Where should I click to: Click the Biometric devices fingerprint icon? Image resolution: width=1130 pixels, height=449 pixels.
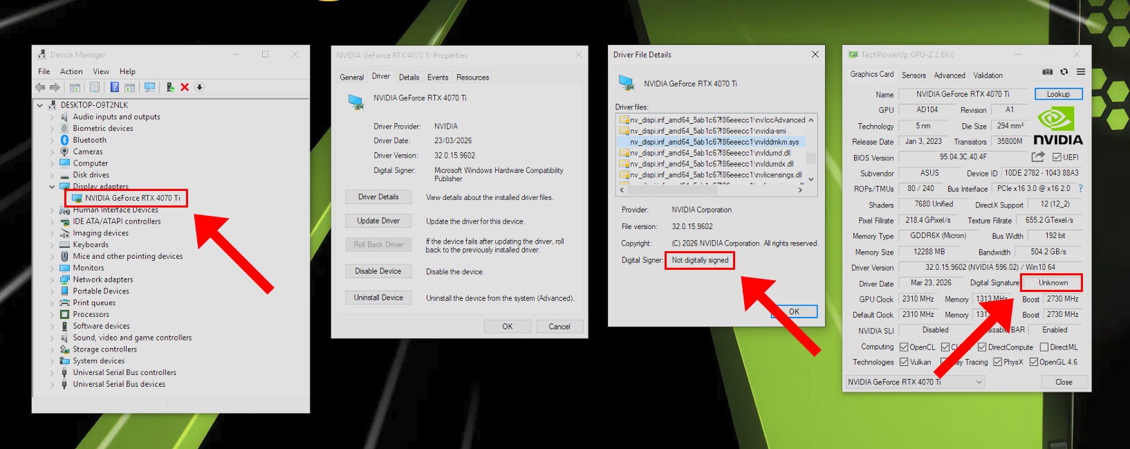(64, 128)
